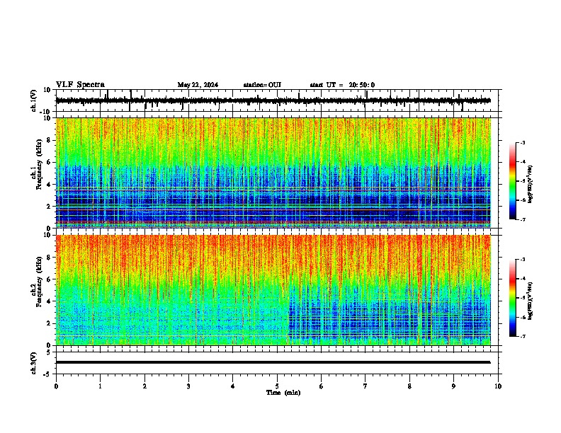
Task: Click the "VLF Spectra" plot title
Action: click(80, 85)
